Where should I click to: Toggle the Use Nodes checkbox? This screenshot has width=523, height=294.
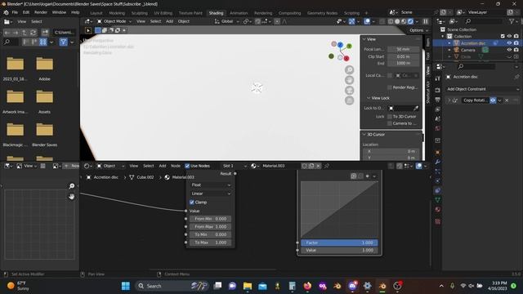coord(187,166)
